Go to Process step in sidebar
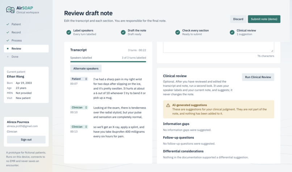The height and width of the screenshot is (172, 292). click(x=26, y=41)
